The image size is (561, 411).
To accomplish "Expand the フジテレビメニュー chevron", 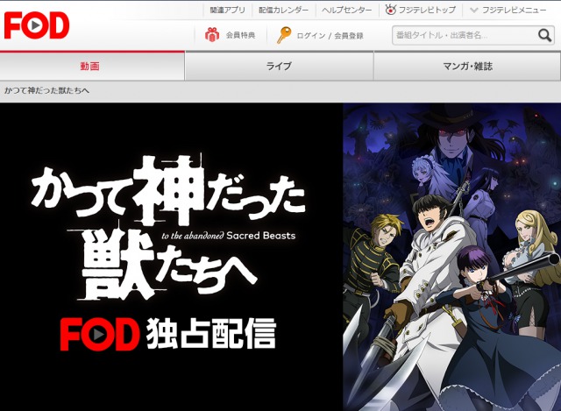I will pos(473,10).
